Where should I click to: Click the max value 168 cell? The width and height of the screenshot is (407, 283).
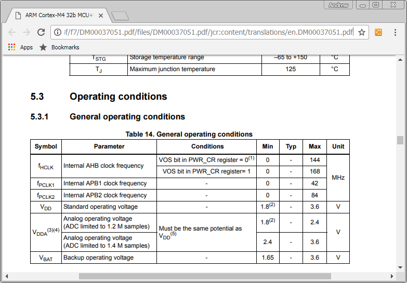click(314, 171)
